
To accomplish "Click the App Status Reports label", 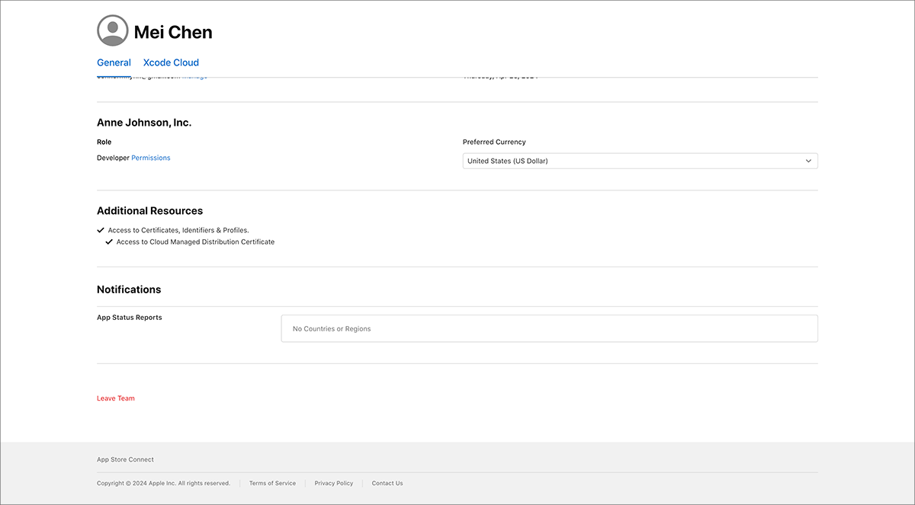I will pos(130,318).
